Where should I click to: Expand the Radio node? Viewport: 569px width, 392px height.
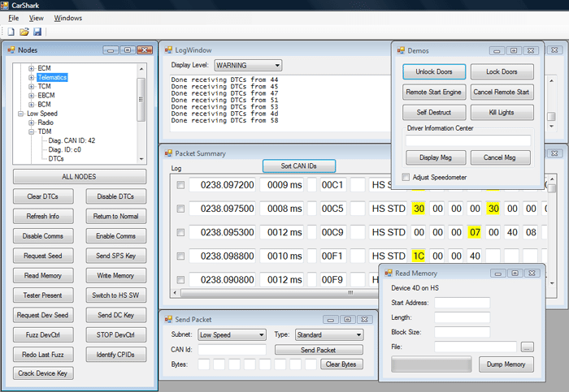coord(32,123)
